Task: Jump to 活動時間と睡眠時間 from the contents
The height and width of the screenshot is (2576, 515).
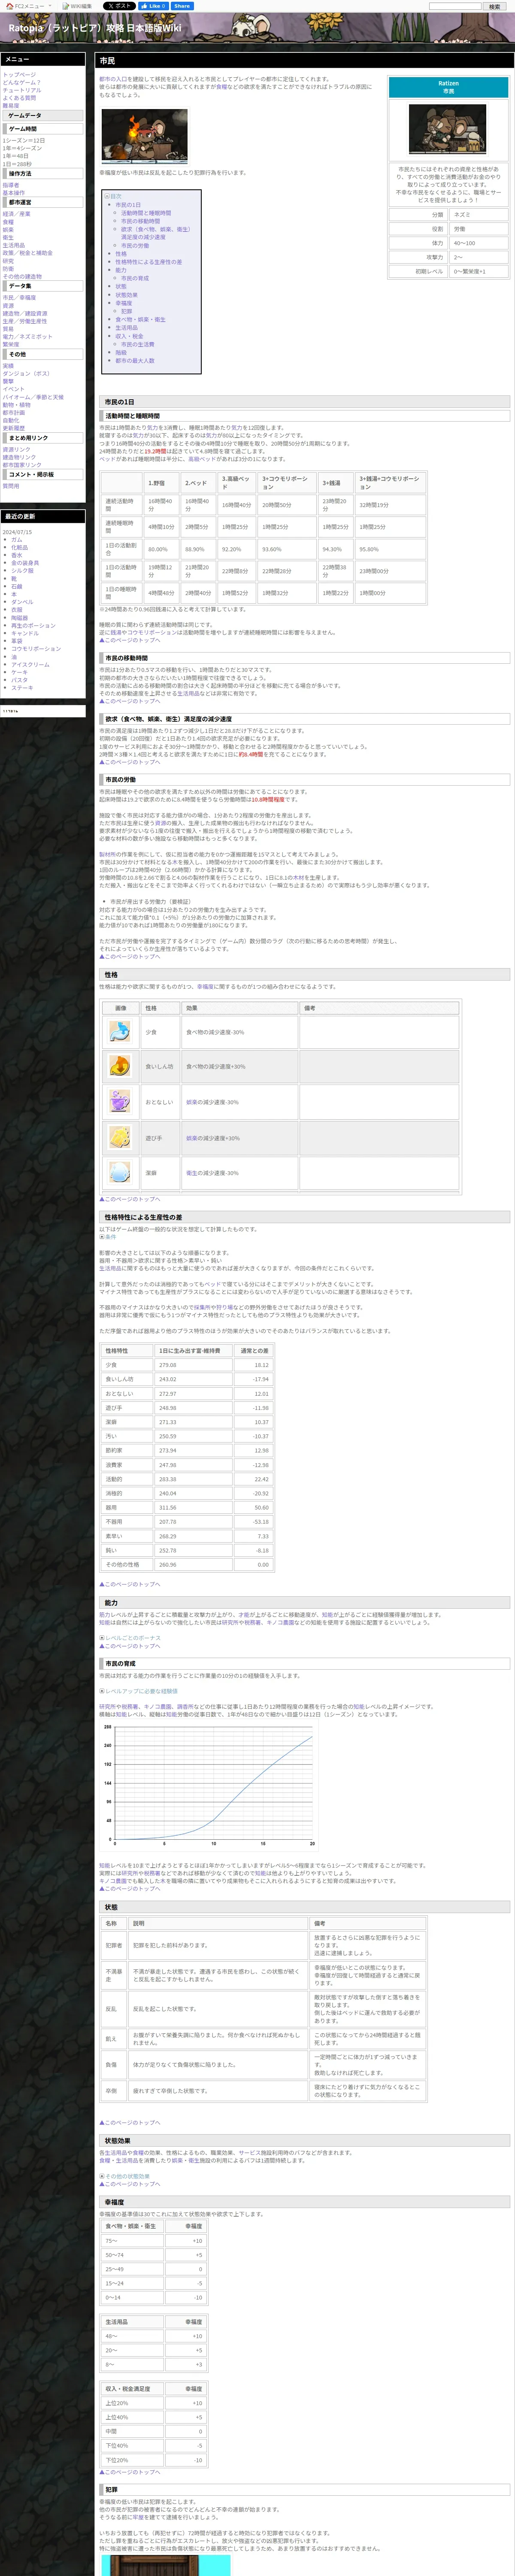Action: pos(146,213)
